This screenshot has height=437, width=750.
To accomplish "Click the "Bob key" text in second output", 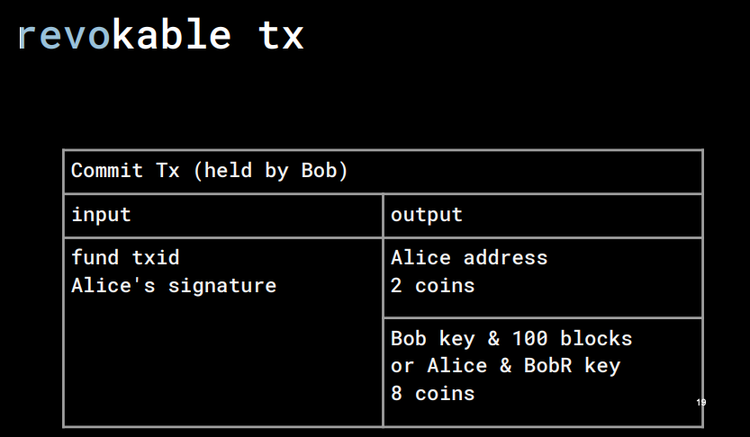I will 433,339.
